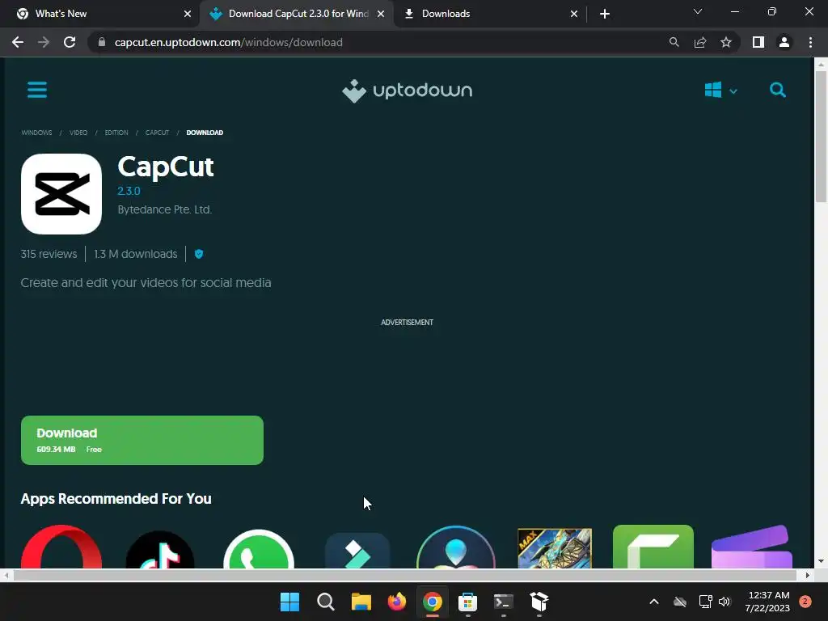
Task: Open the Uptodown site search magnifier
Action: tap(777, 91)
